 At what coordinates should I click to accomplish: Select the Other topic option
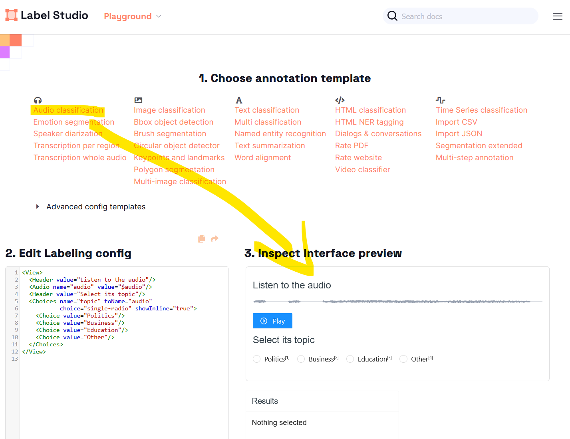403,359
